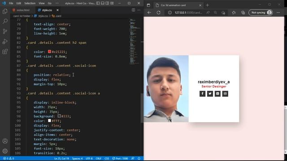The image size is (287, 161).
Task: Open browser Settings and more menu
Action: click(278, 13)
